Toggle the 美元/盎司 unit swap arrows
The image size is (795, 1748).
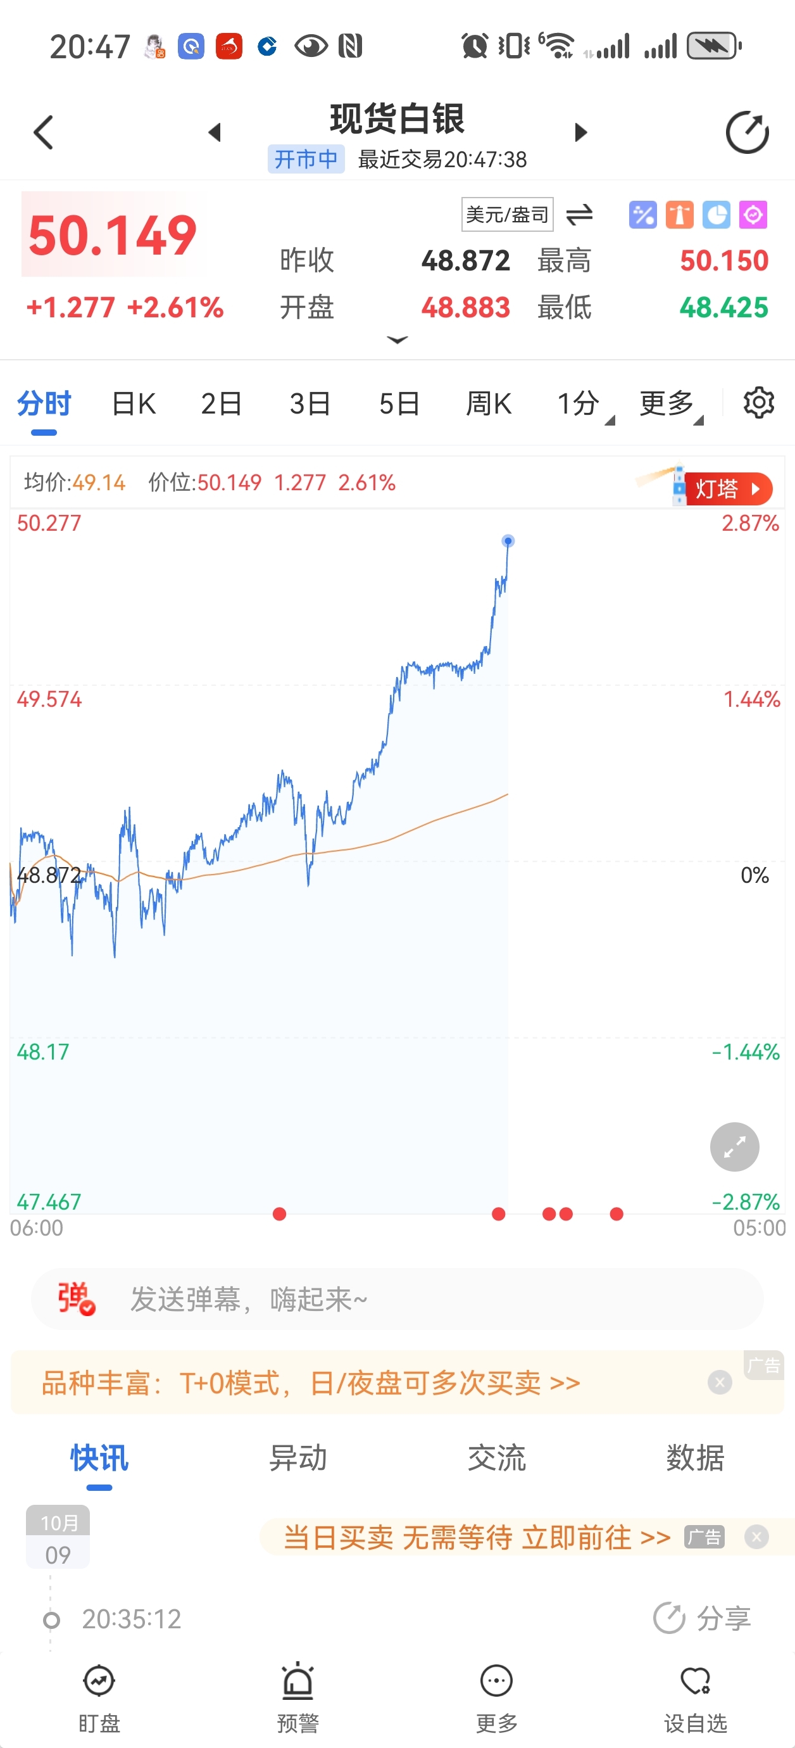pos(579,215)
